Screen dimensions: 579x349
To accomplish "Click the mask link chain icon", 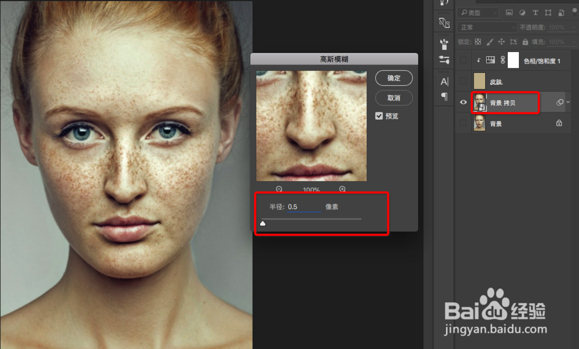I will 503,60.
